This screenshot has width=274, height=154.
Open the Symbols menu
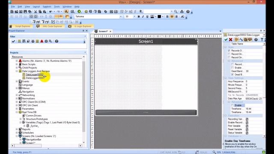[47, 7]
